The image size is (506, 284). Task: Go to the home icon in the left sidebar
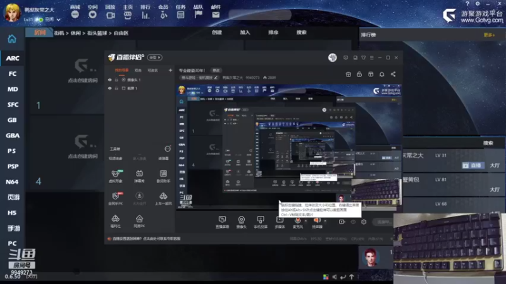coord(12,39)
